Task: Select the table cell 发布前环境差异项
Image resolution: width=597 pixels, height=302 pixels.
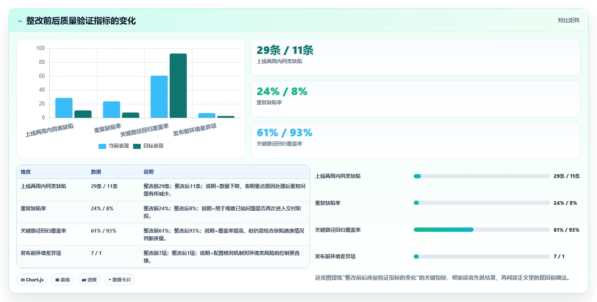Action: pos(41,253)
